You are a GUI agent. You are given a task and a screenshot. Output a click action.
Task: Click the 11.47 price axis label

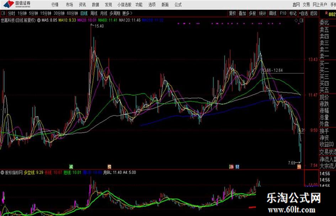pos(313,95)
